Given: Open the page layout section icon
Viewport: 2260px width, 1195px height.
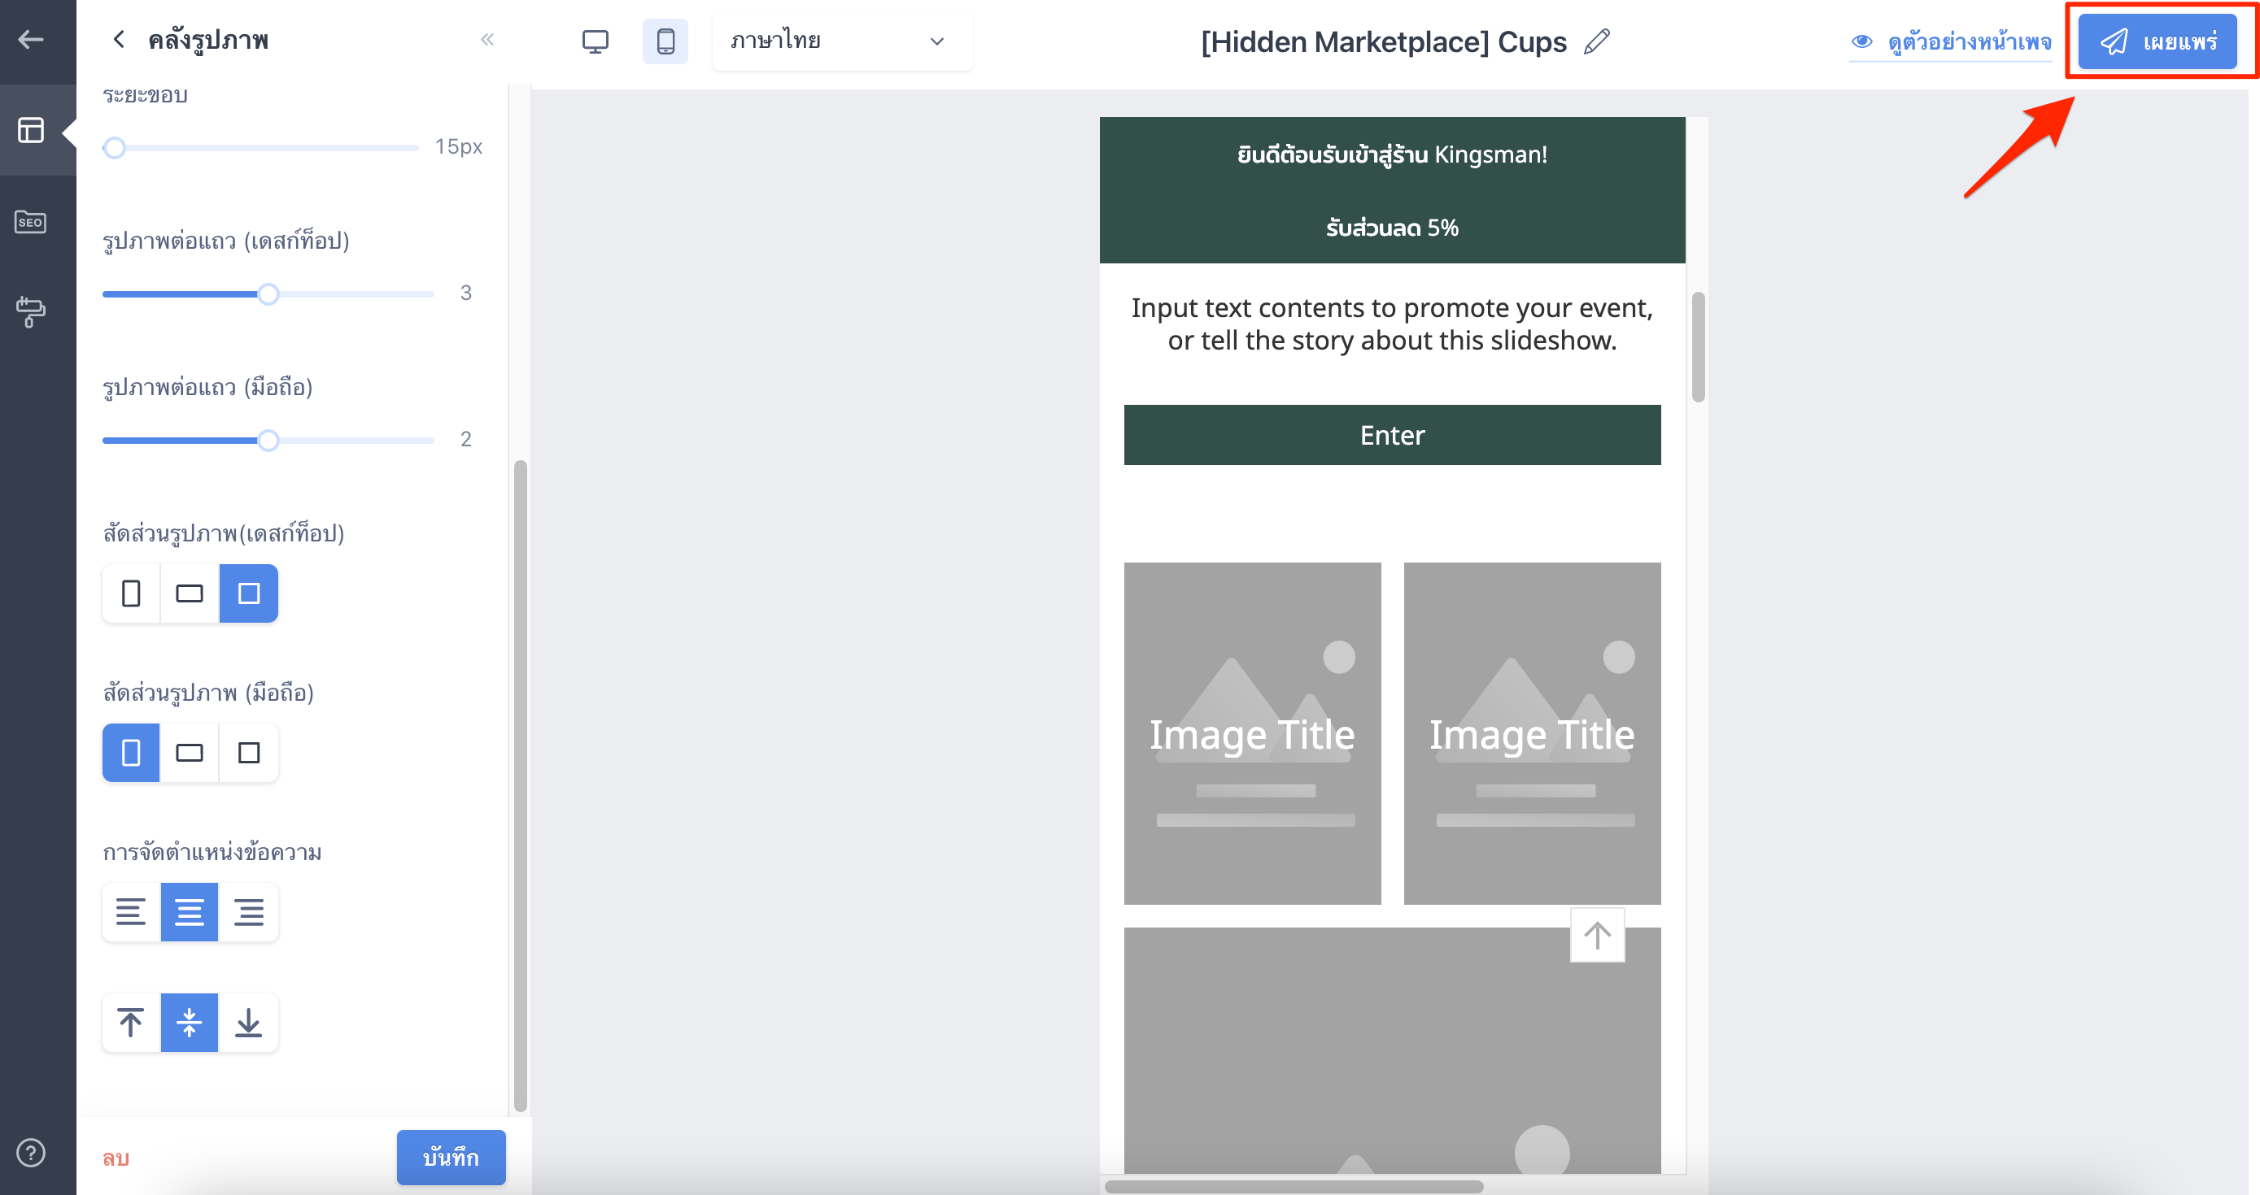Looking at the screenshot, I should pos(31,131).
